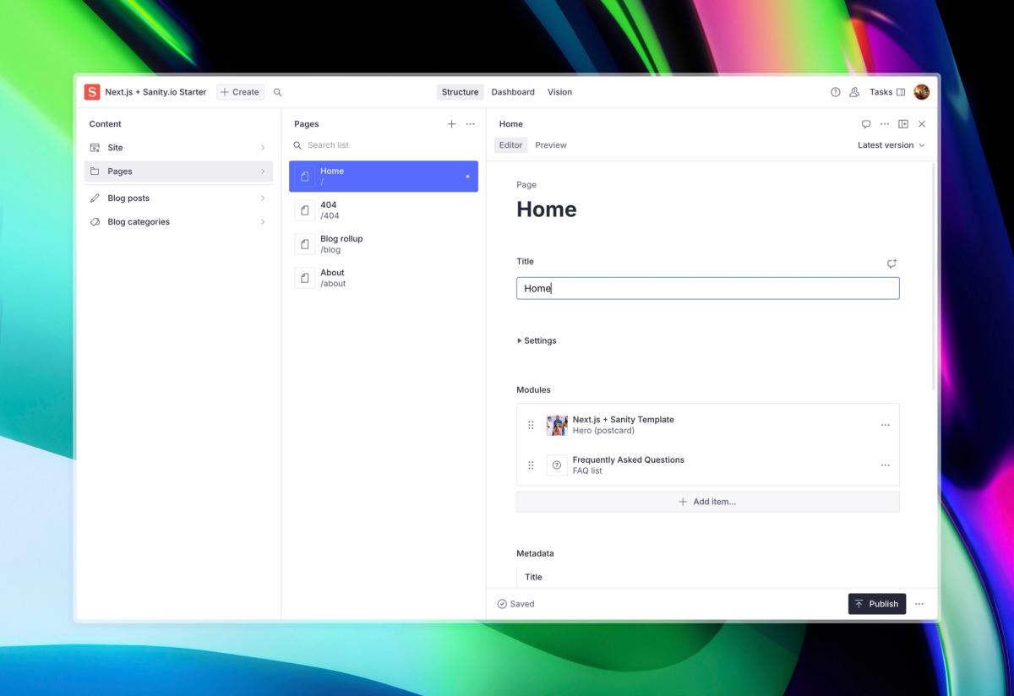Open the help question mark icon
Screen dimensions: 1014x696
(836, 92)
